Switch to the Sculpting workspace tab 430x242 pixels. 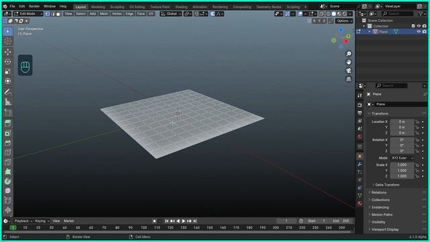click(x=117, y=7)
